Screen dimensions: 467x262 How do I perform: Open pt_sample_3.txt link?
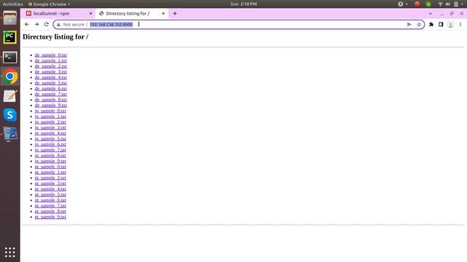(50, 183)
